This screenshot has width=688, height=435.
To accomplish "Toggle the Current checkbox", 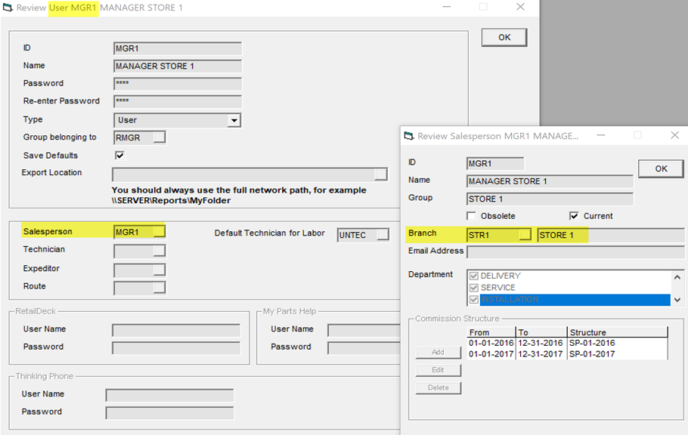I will 574,216.
